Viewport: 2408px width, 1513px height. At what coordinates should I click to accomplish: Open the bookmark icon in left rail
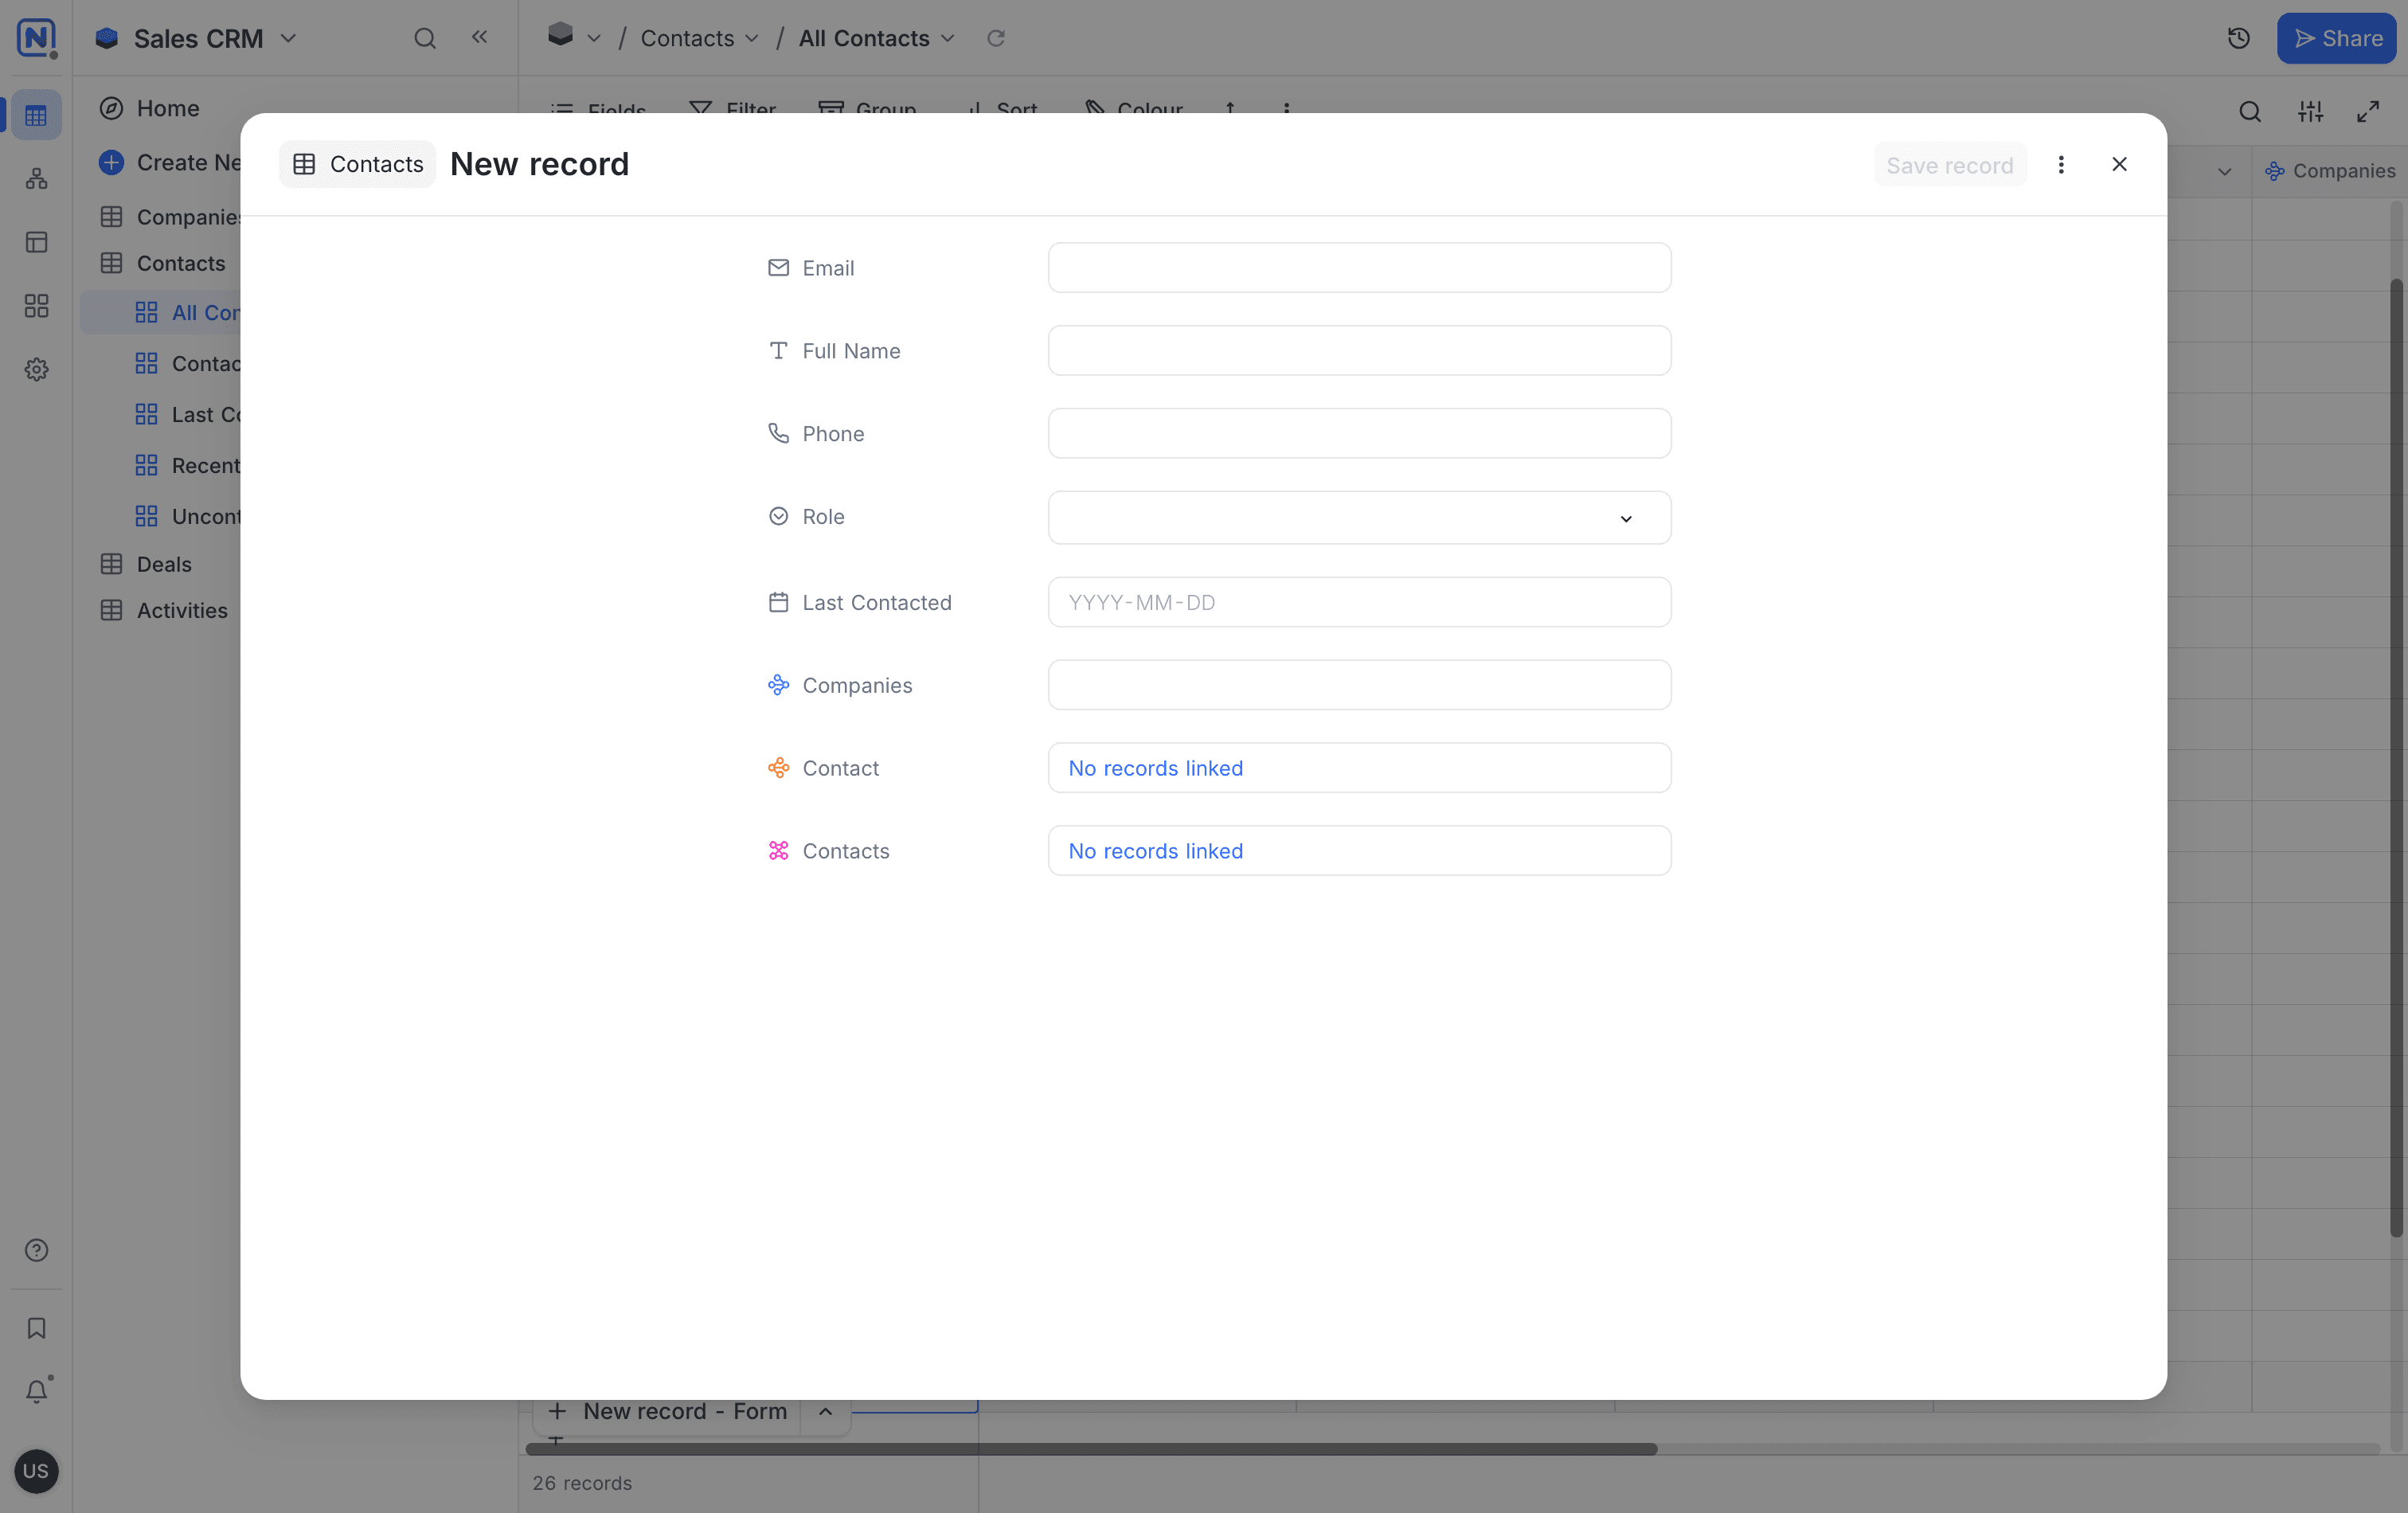[x=36, y=1328]
